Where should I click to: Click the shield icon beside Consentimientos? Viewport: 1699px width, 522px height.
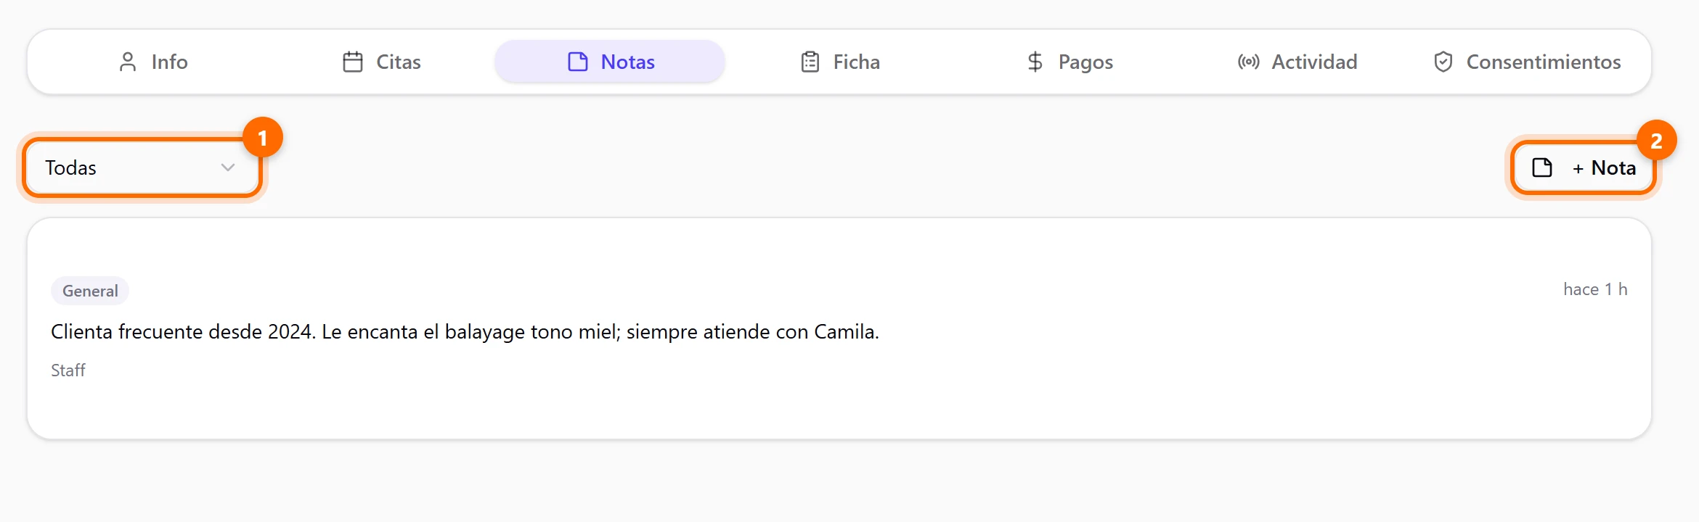[1443, 62]
